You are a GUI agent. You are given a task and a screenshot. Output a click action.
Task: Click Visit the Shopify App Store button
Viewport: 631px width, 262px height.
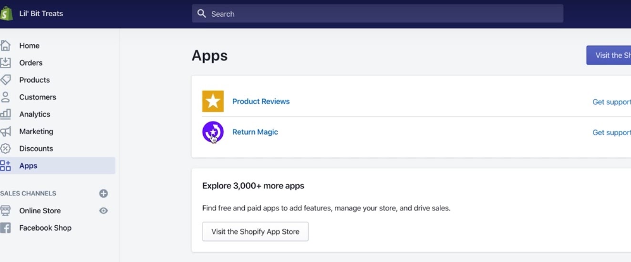click(255, 232)
